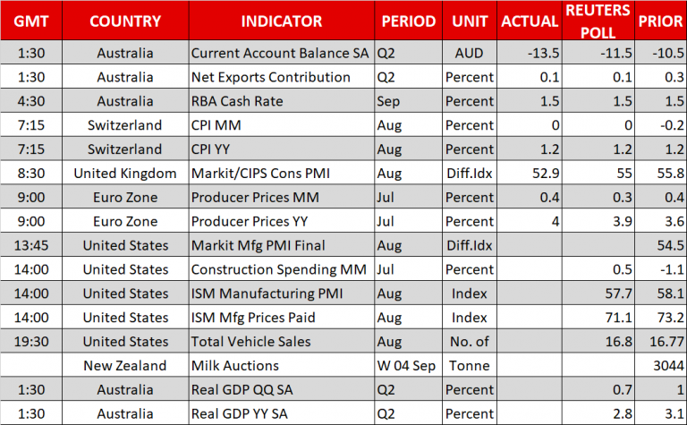Select the Markit/CIPS Cons PMI cell
687x425 pixels.
pyautogui.click(x=281, y=174)
